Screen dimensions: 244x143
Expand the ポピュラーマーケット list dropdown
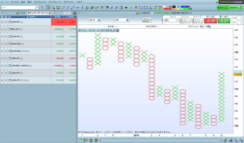coord(39,13)
